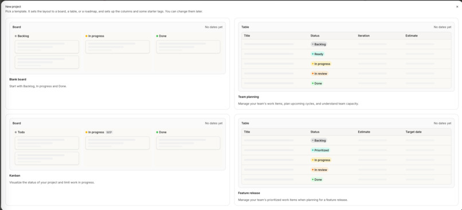The height and width of the screenshot is (210, 462).
Task: Select the Blank board template preview
Action: coord(118,48)
